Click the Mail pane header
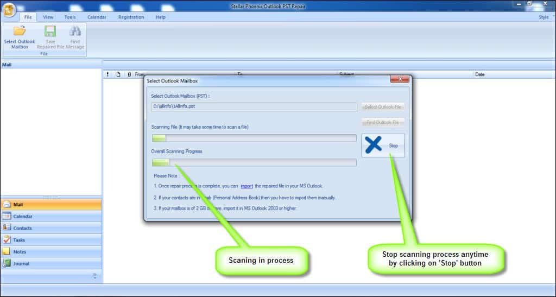This screenshot has width=556, height=297. (x=51, y=65)
